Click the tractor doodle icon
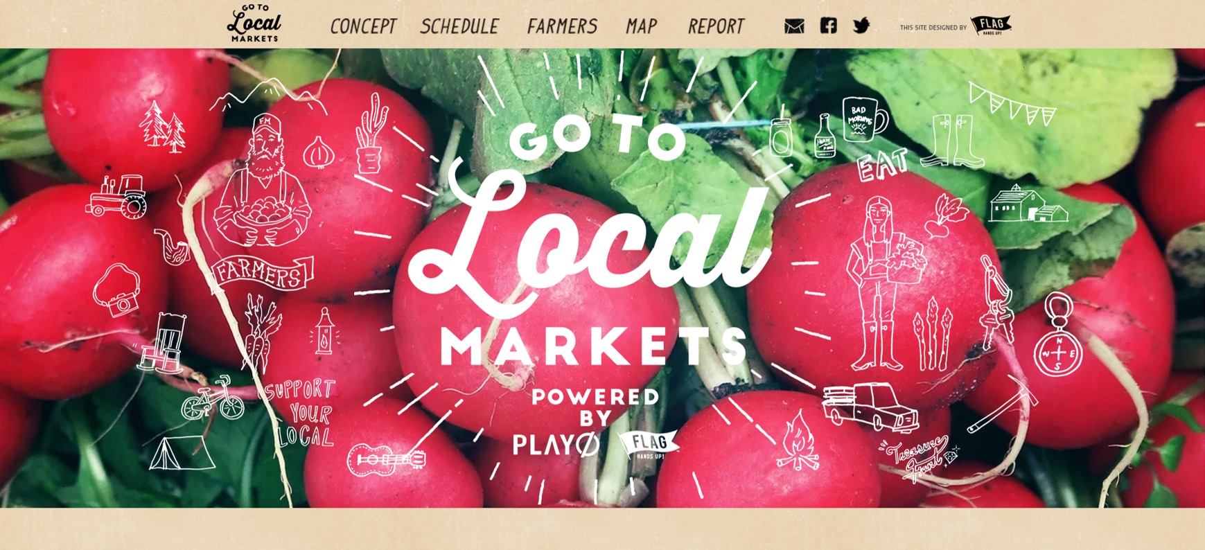 pos(116,196)
